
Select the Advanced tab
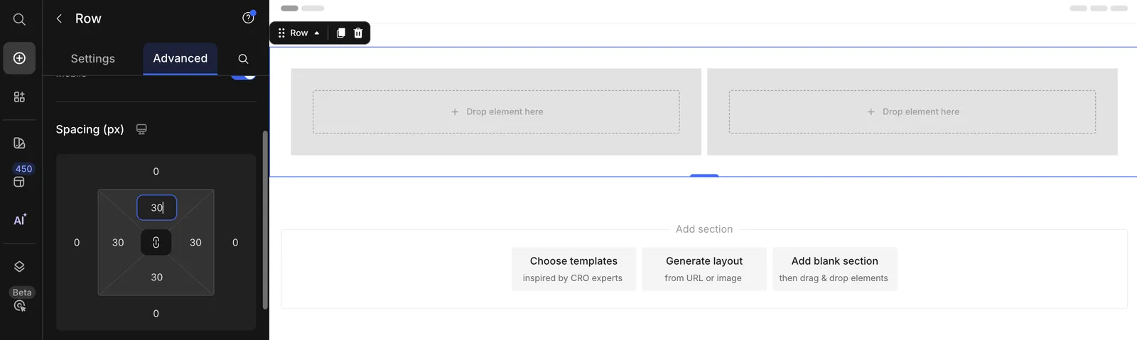click(x=180, y=58)
